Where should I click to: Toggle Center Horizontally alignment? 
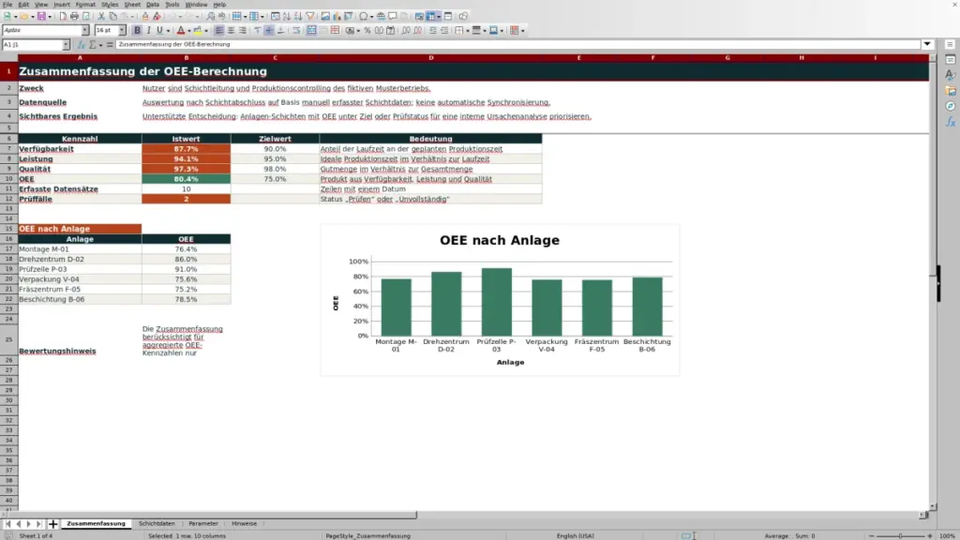[231, 31]
